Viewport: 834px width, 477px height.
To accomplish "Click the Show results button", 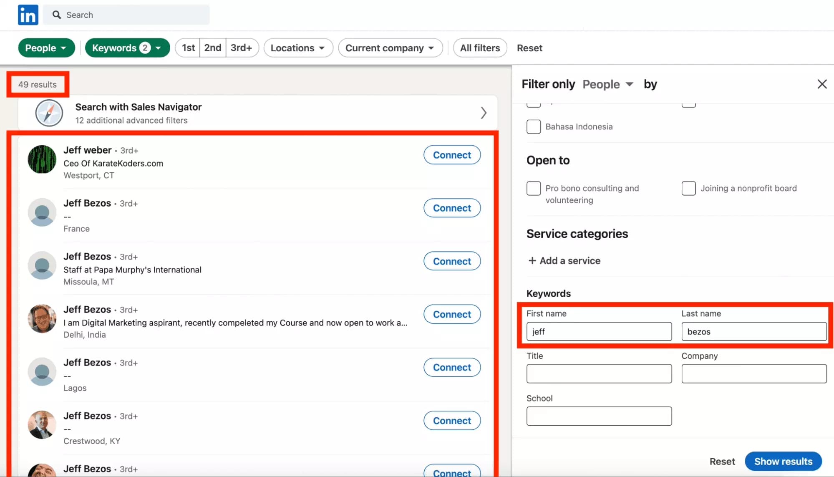I will pos(783,461).
